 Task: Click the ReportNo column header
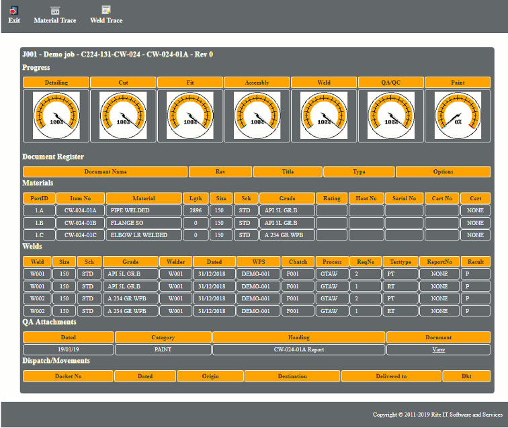point(439,262)
